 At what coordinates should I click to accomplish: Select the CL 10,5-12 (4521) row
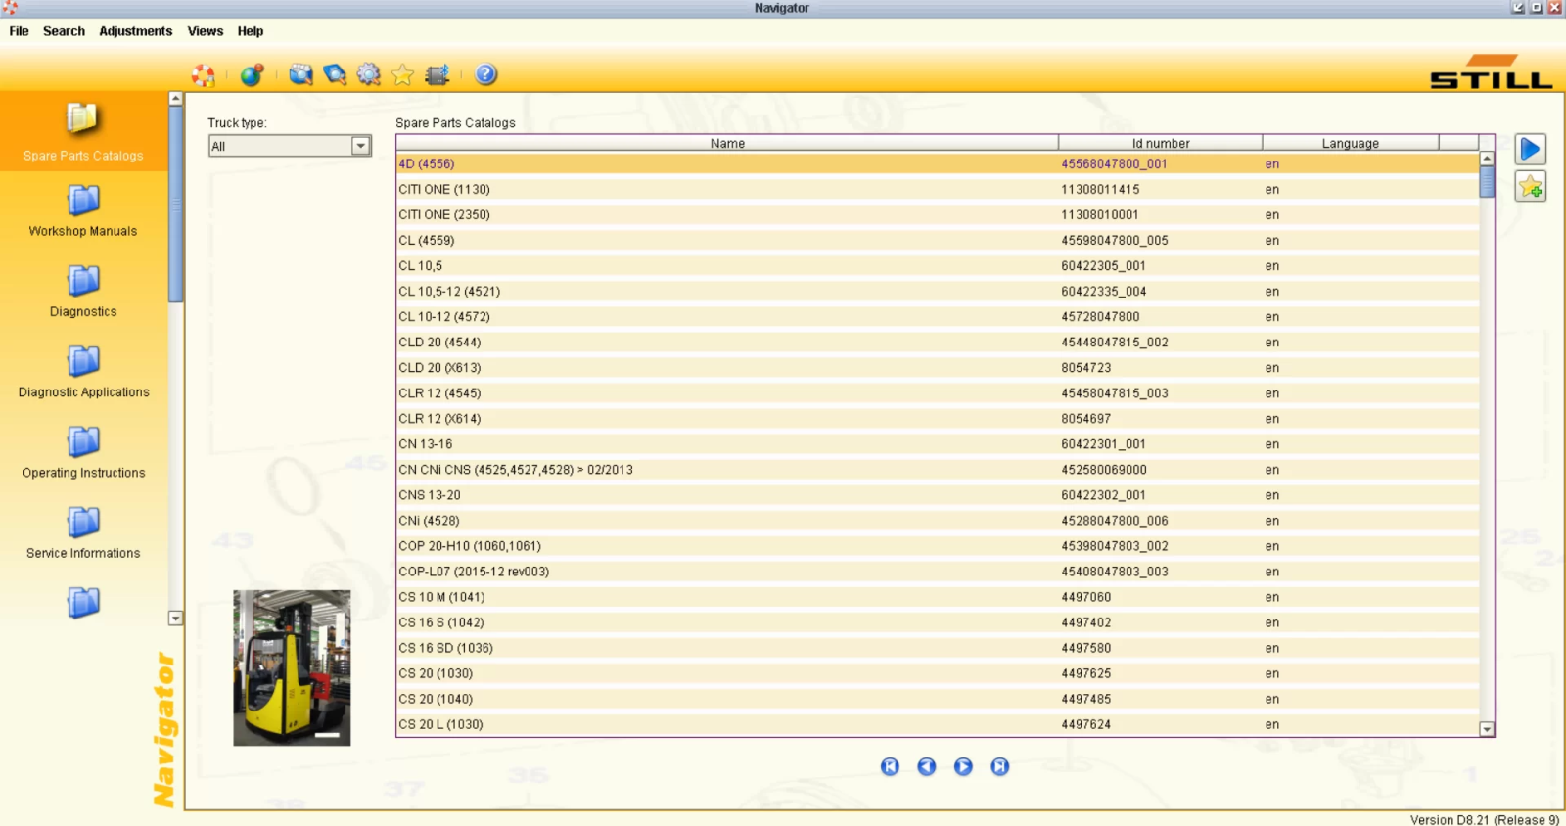click(938, 292)
